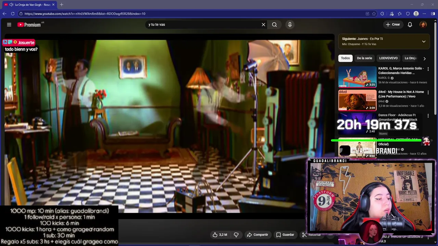
Task: Open options for KAROL G video
Action: point(428,69)
